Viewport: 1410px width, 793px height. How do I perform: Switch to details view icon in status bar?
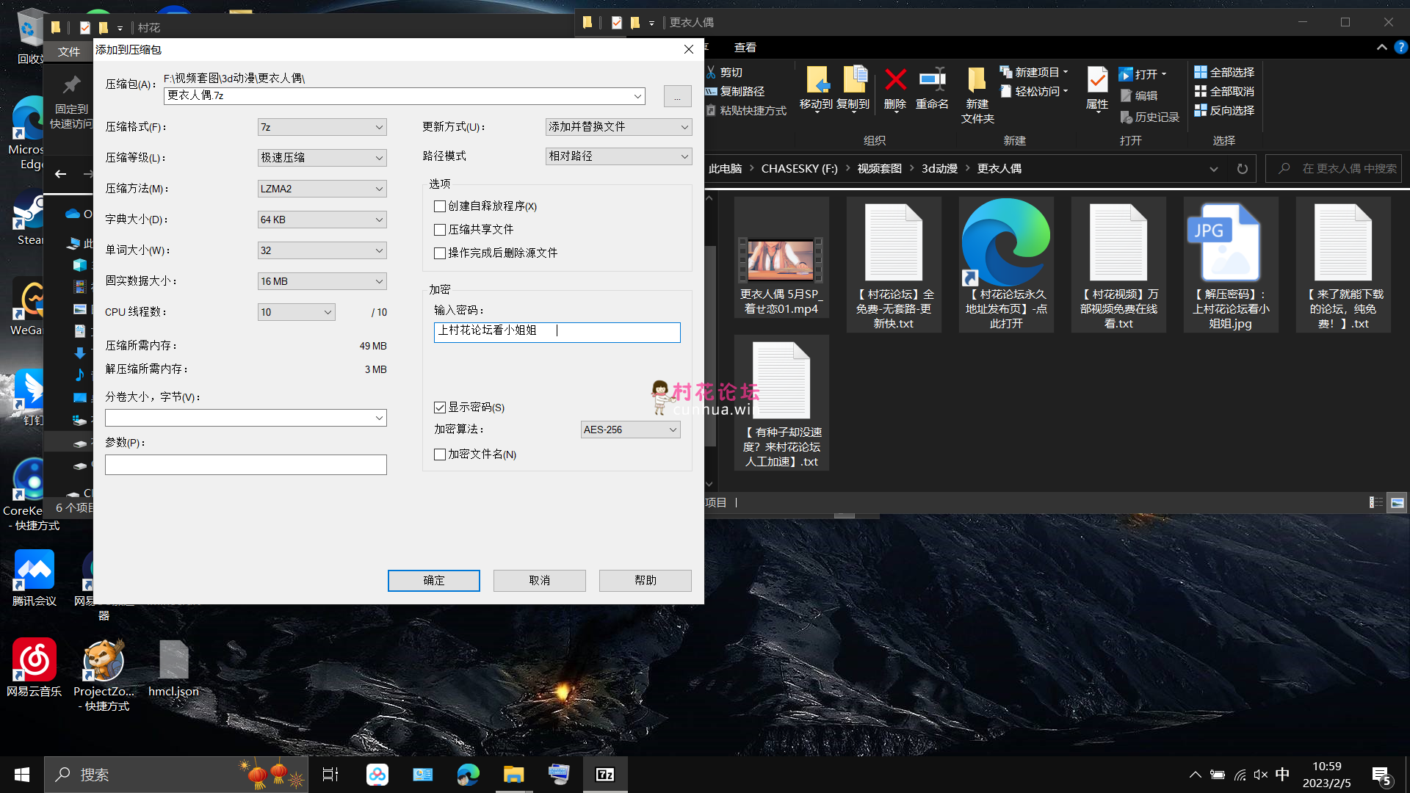tap(1376, 502)
